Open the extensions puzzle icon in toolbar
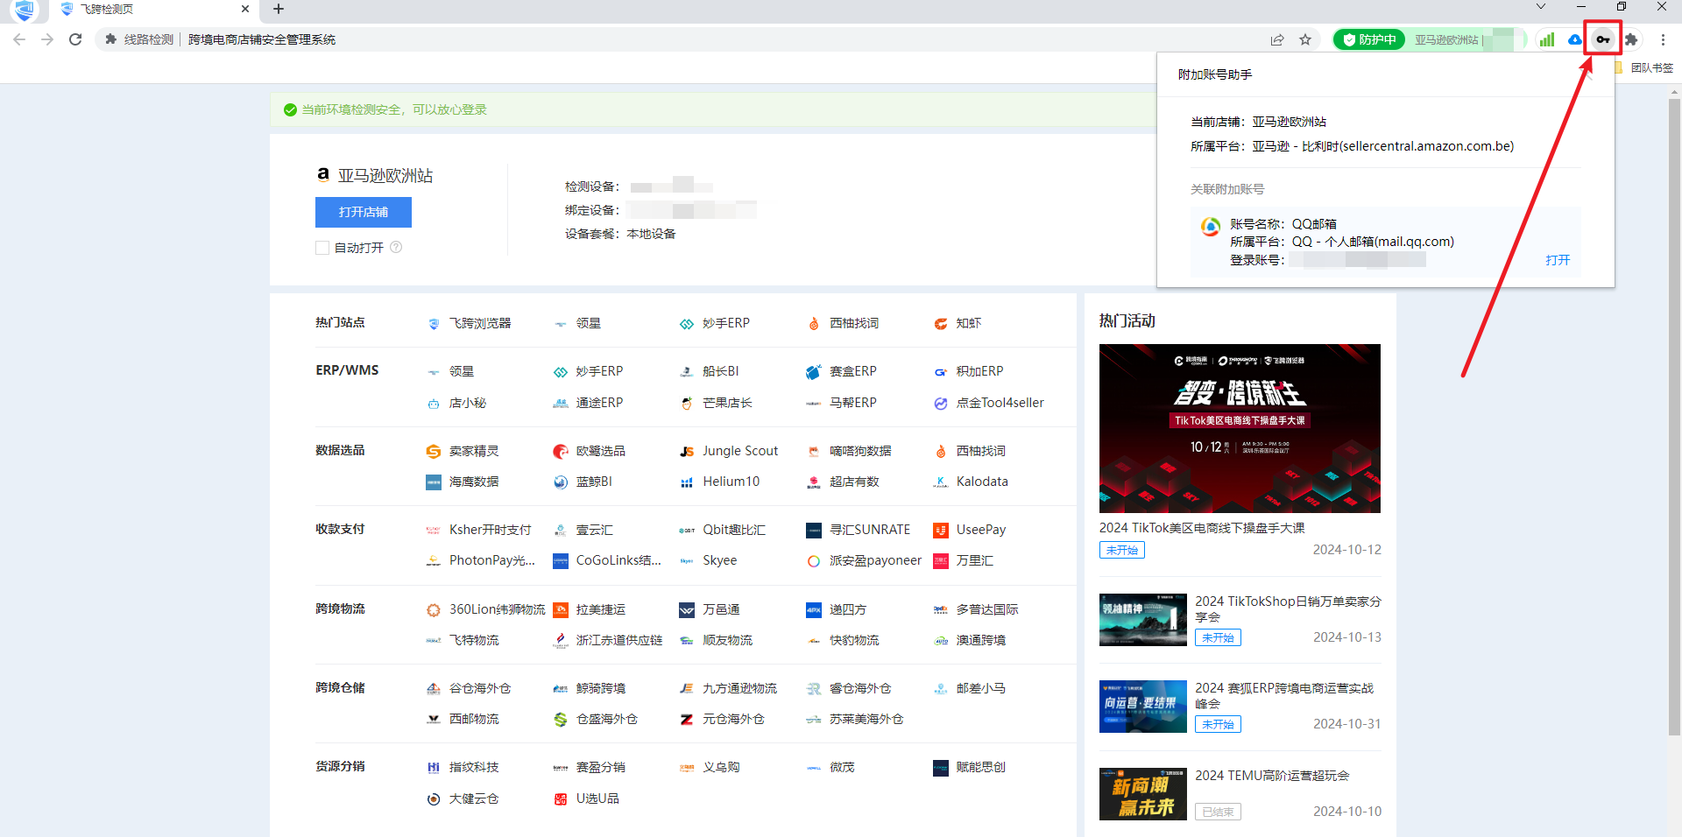Image resolution: width=1682 pixels, height=837 pixels. point(1631,39)
